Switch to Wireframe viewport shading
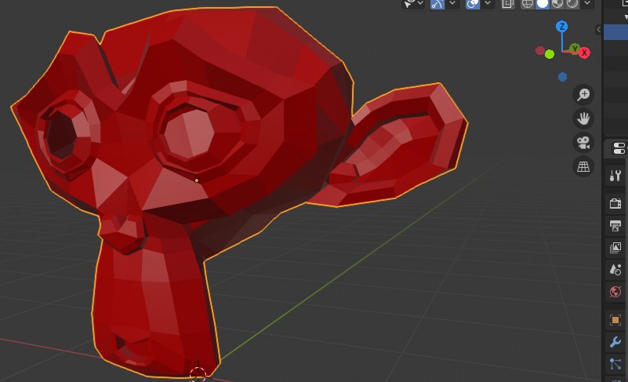 (x=528, y=4)
